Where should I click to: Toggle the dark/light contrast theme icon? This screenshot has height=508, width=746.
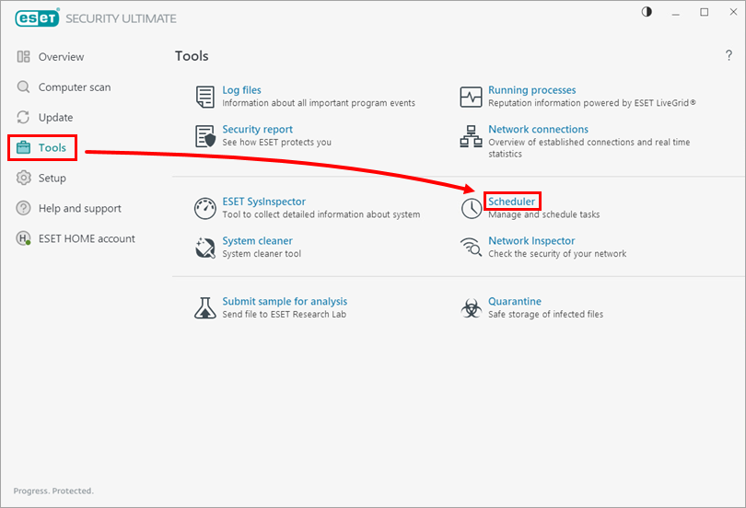646,12
